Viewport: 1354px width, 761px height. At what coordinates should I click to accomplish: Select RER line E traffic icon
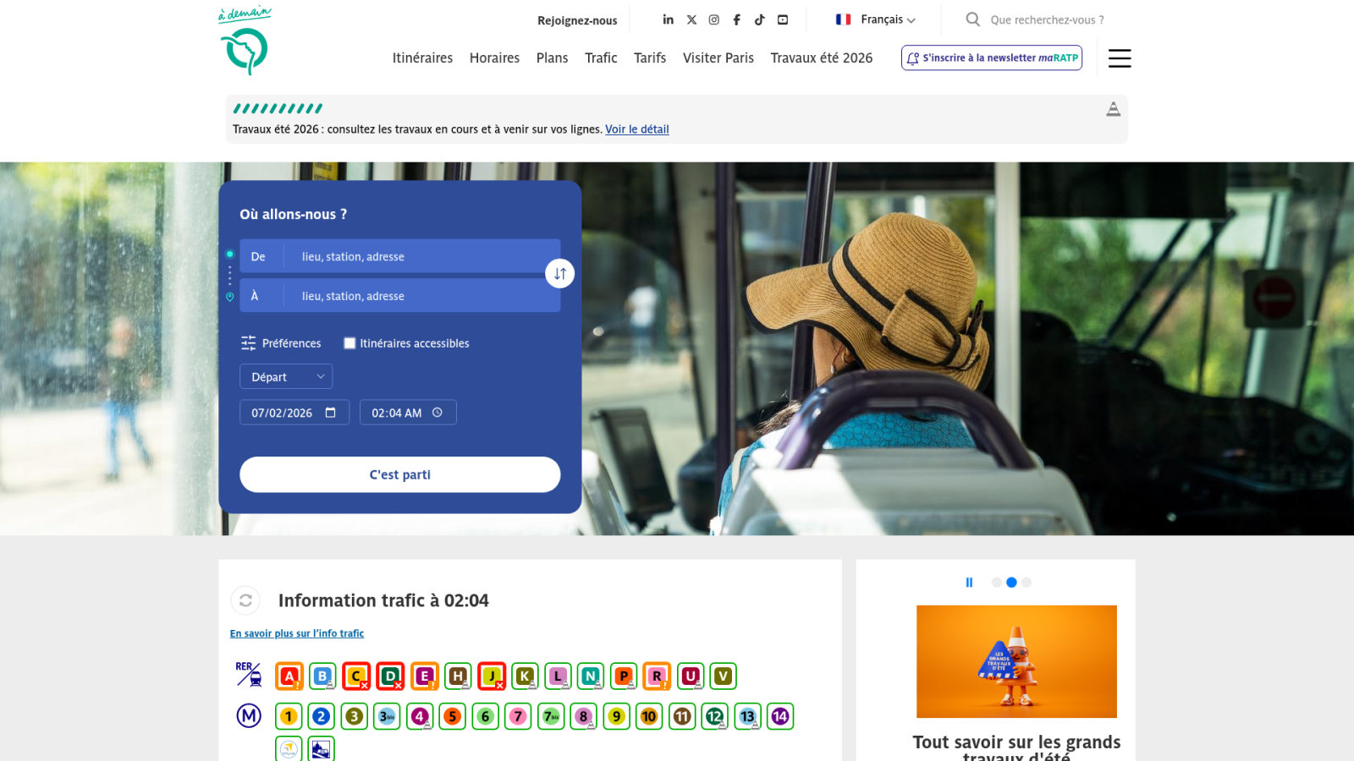[x=424, y=676]
